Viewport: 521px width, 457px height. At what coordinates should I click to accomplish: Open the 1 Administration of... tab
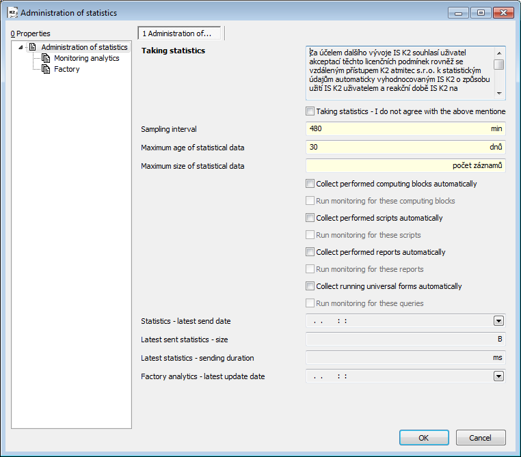pos(179,33)
